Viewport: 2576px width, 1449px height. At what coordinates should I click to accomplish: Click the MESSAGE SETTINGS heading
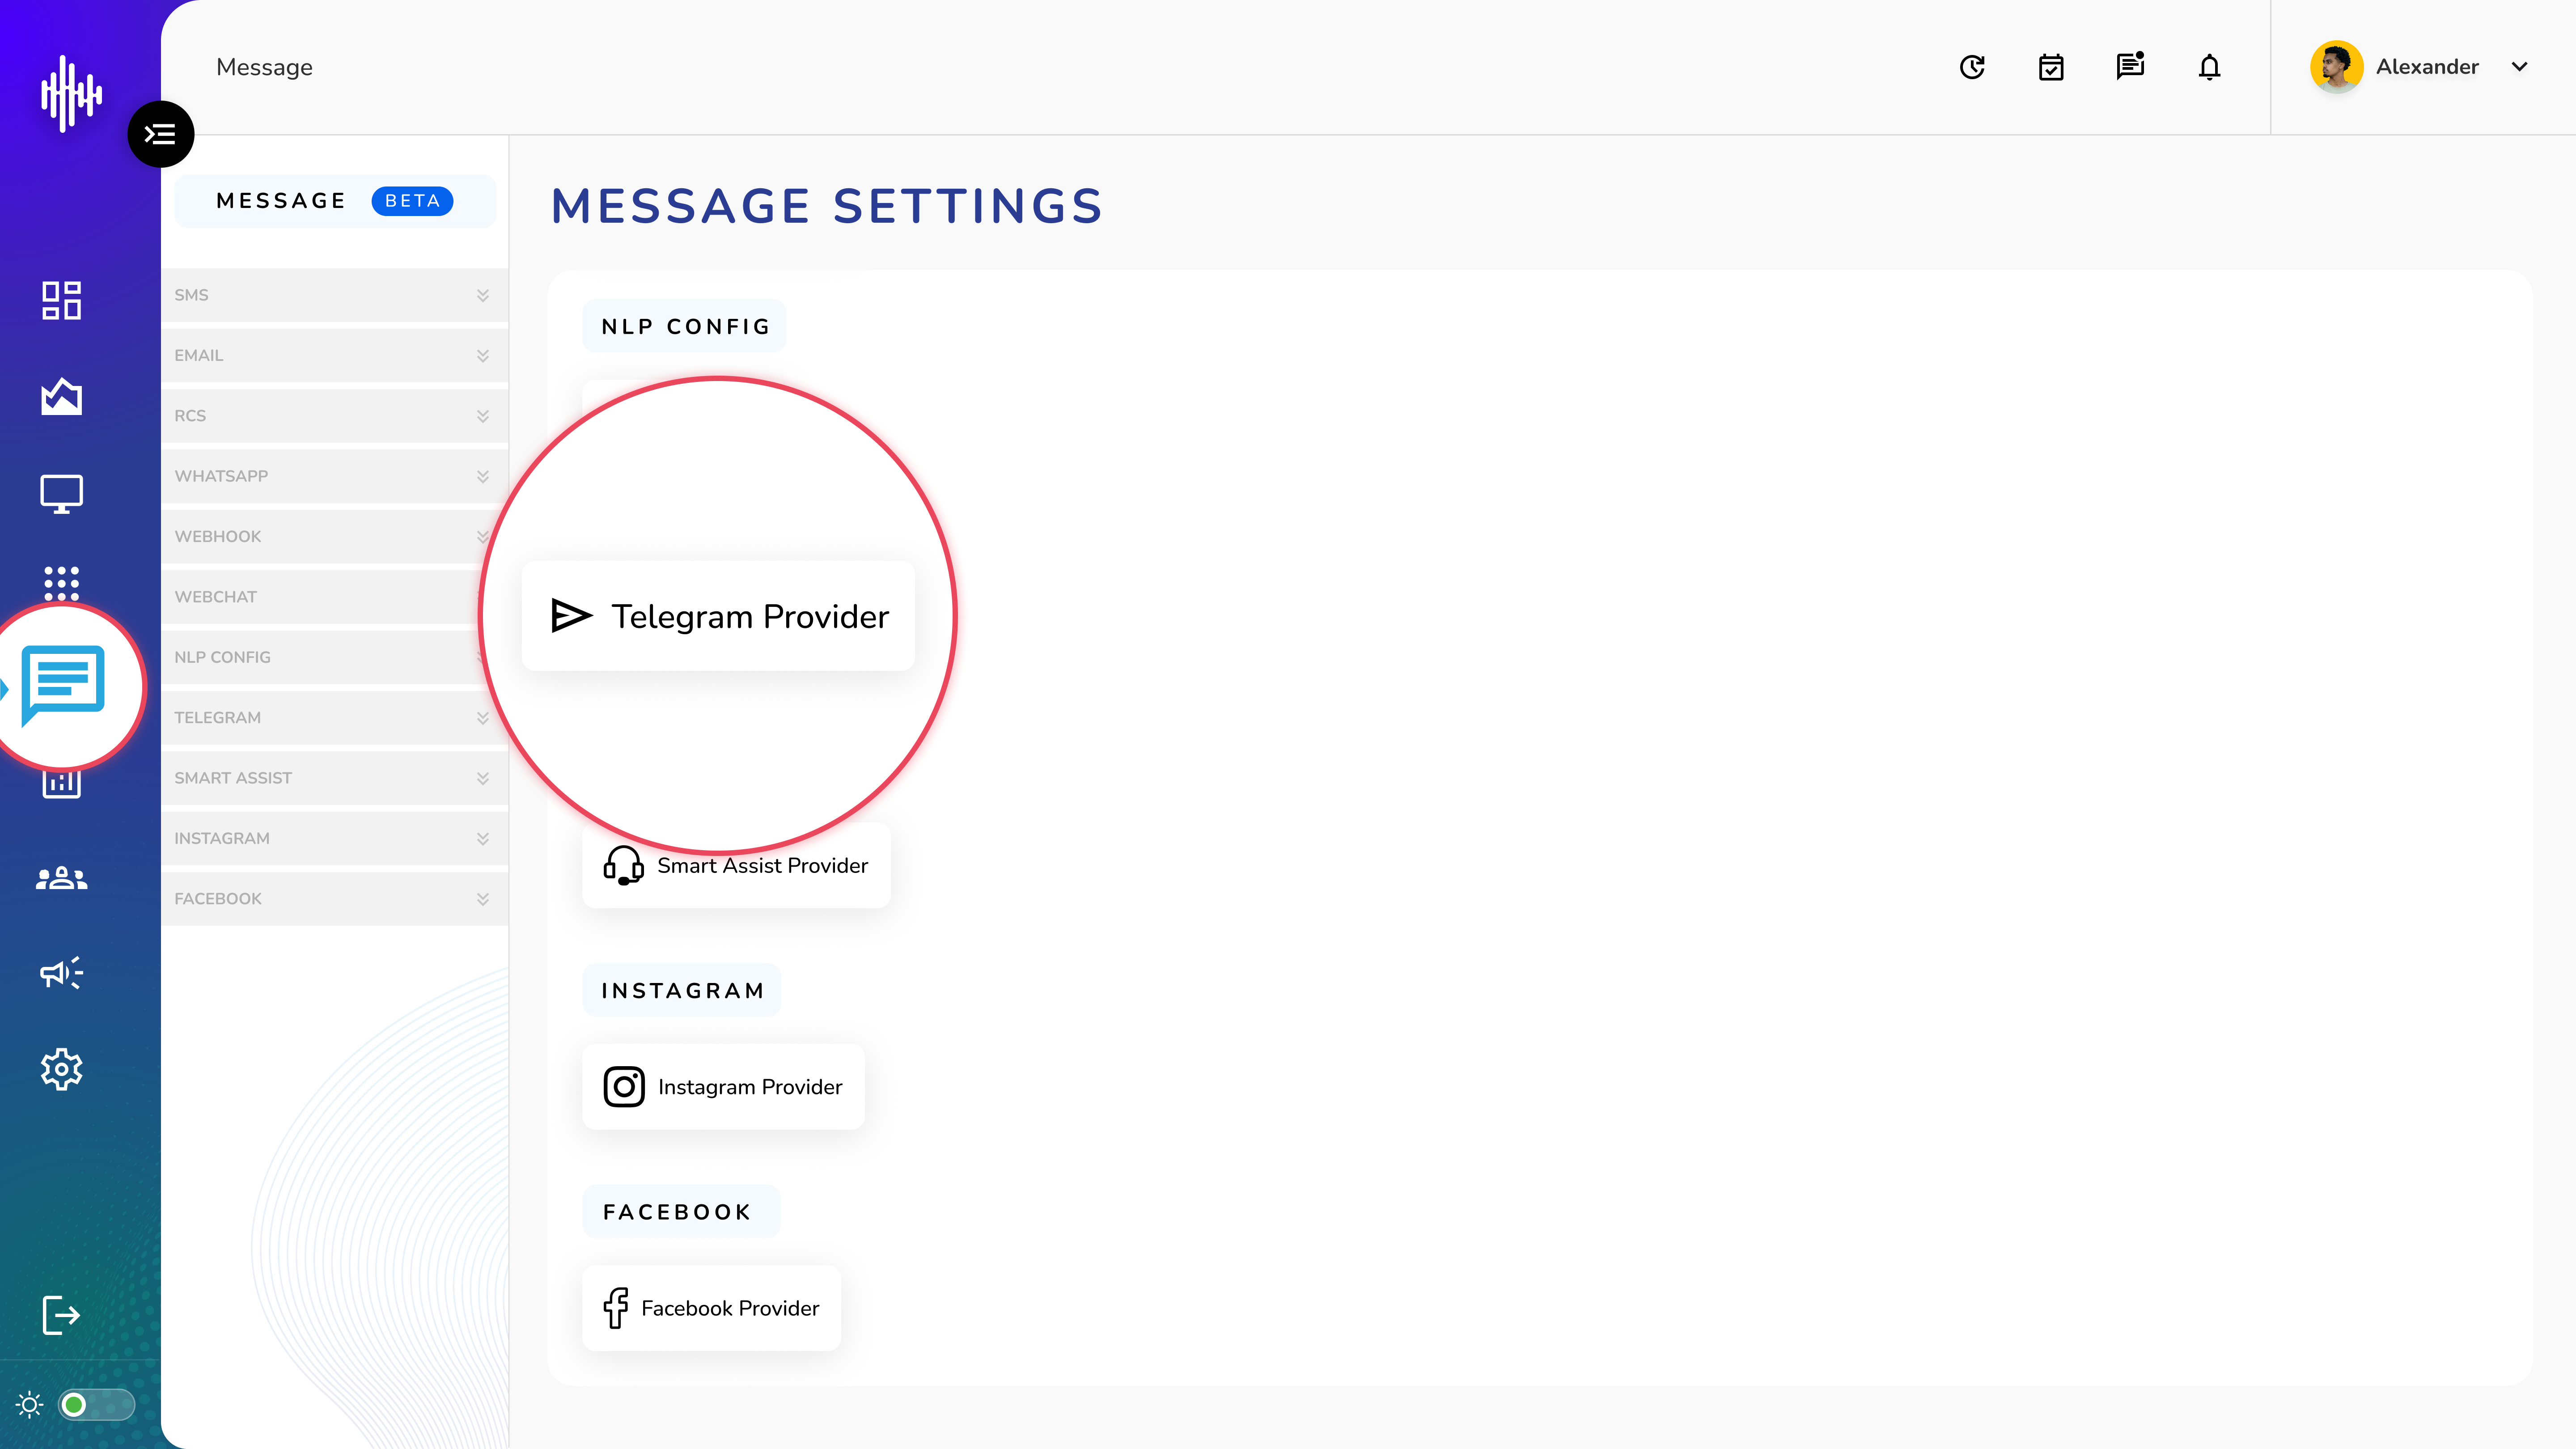(x=827, y=206)
